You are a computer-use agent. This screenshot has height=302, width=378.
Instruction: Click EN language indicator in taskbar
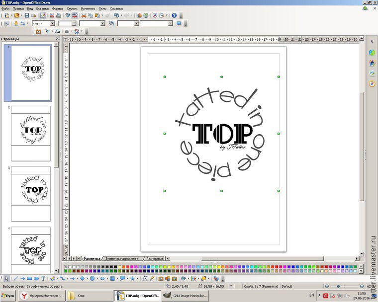point(312,295)
